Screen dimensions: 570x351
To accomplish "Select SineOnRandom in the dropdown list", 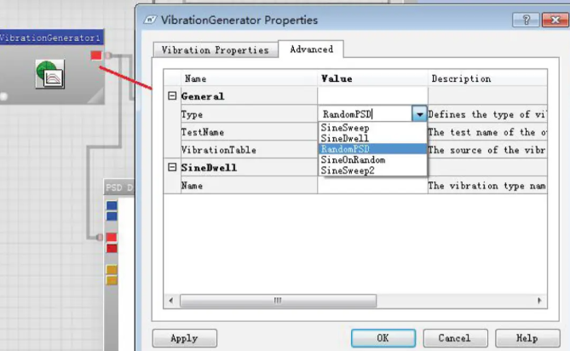I will coord(353,159).
